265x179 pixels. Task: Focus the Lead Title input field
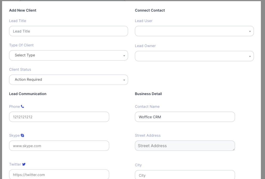coord(69,31)
